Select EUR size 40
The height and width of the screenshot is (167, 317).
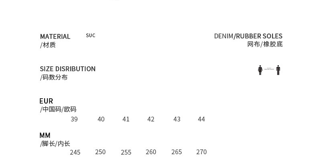coord(101,119)
